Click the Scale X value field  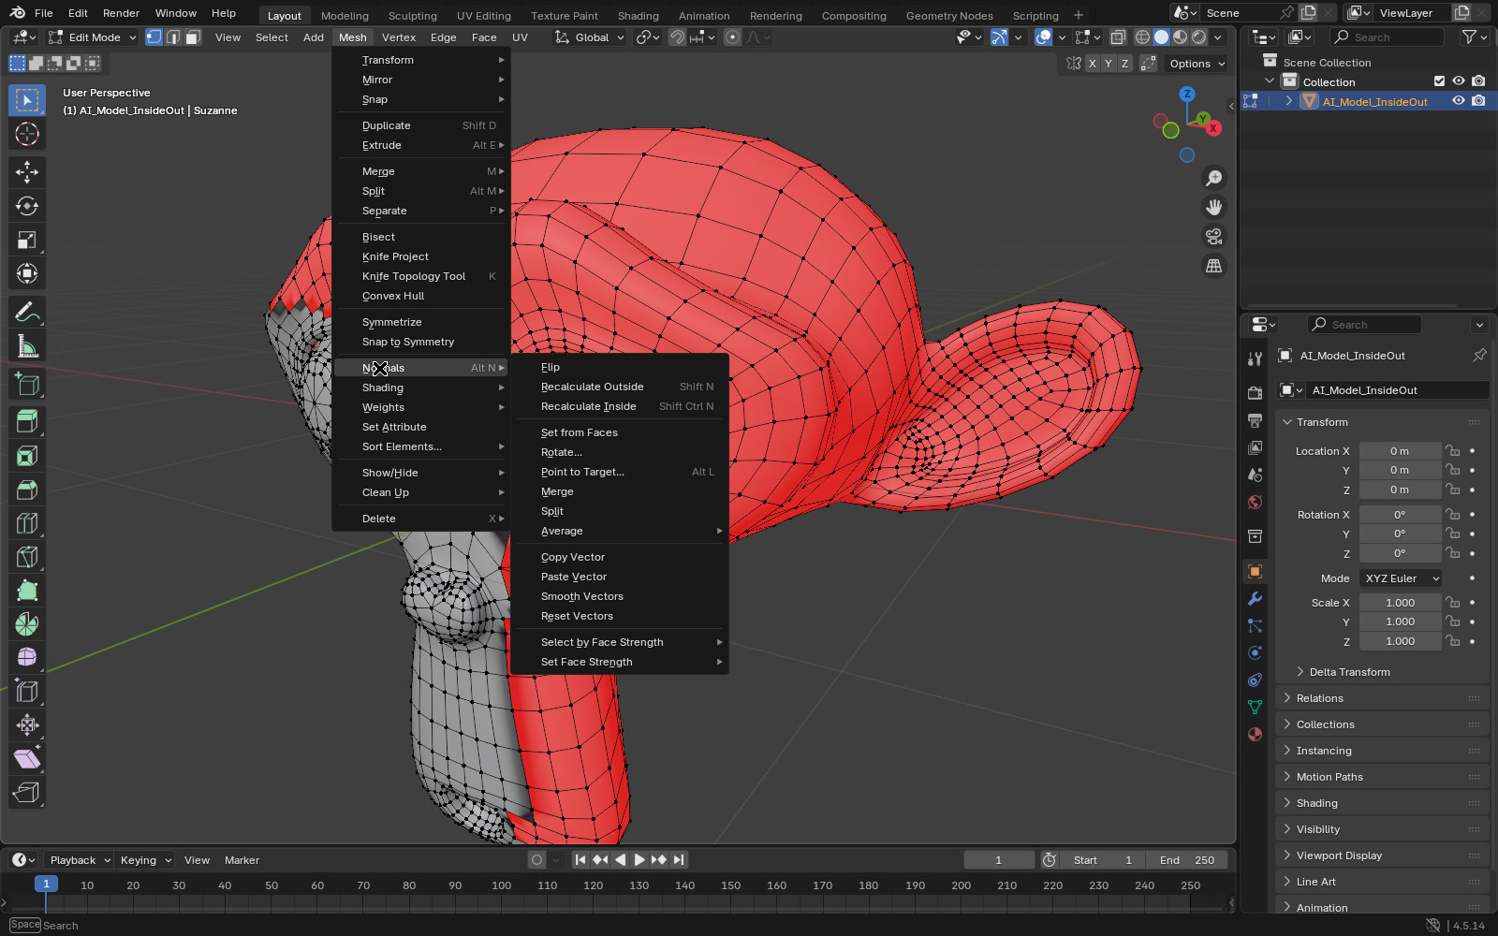click(x=1400, y=603)
